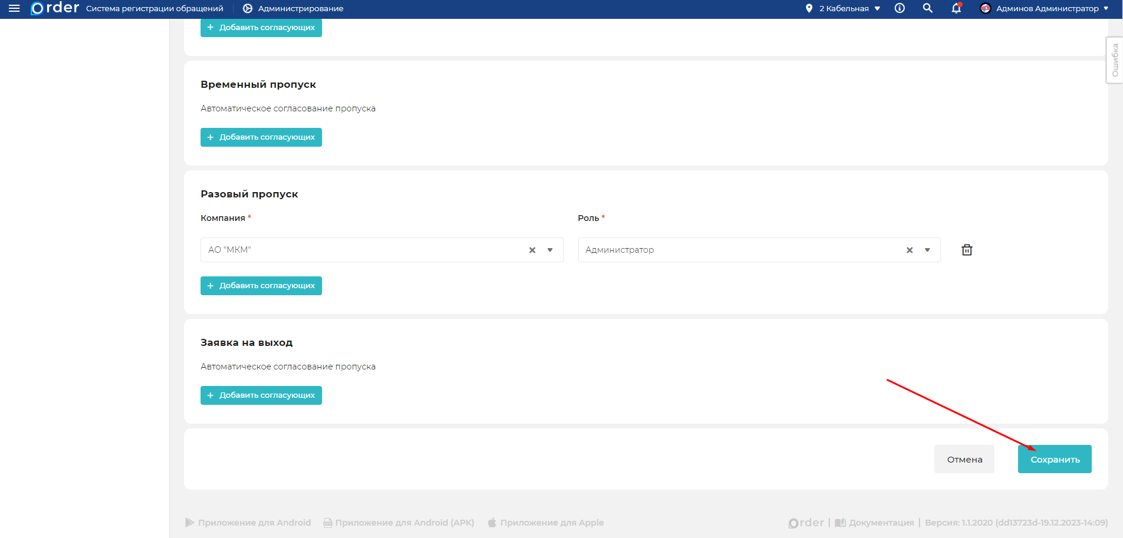Clear the selected company АО "МКМ"
Image resolution: width=1123 pixels, height=538 pixels.
(x=532, y=250)
